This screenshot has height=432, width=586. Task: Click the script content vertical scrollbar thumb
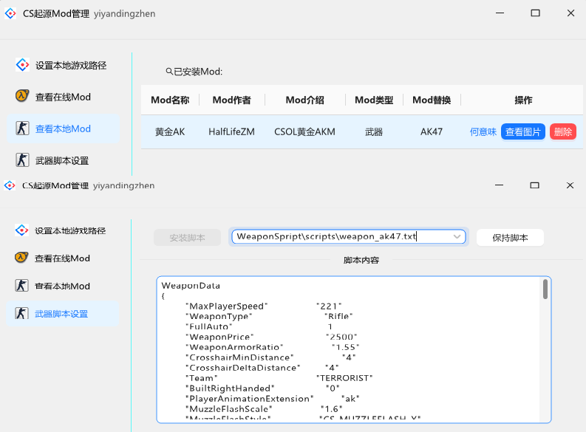coord(545,289)
